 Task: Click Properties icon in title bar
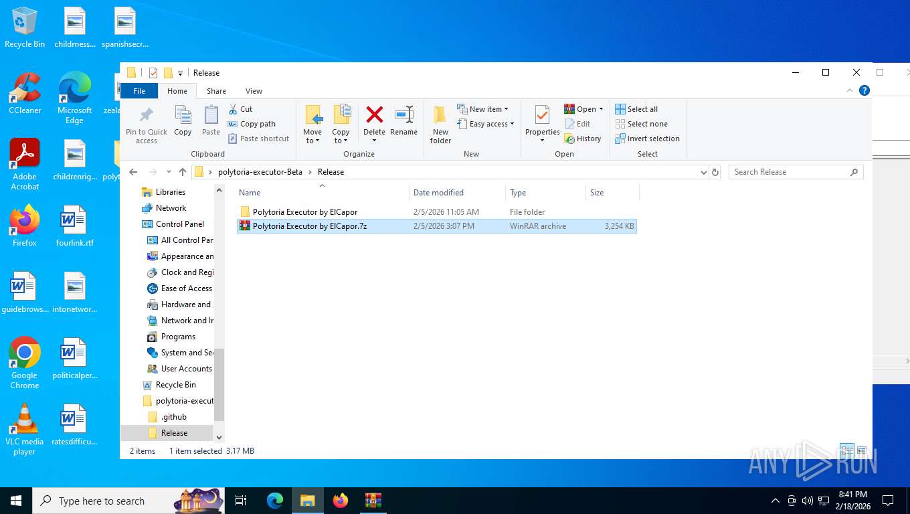click(153, 73)
